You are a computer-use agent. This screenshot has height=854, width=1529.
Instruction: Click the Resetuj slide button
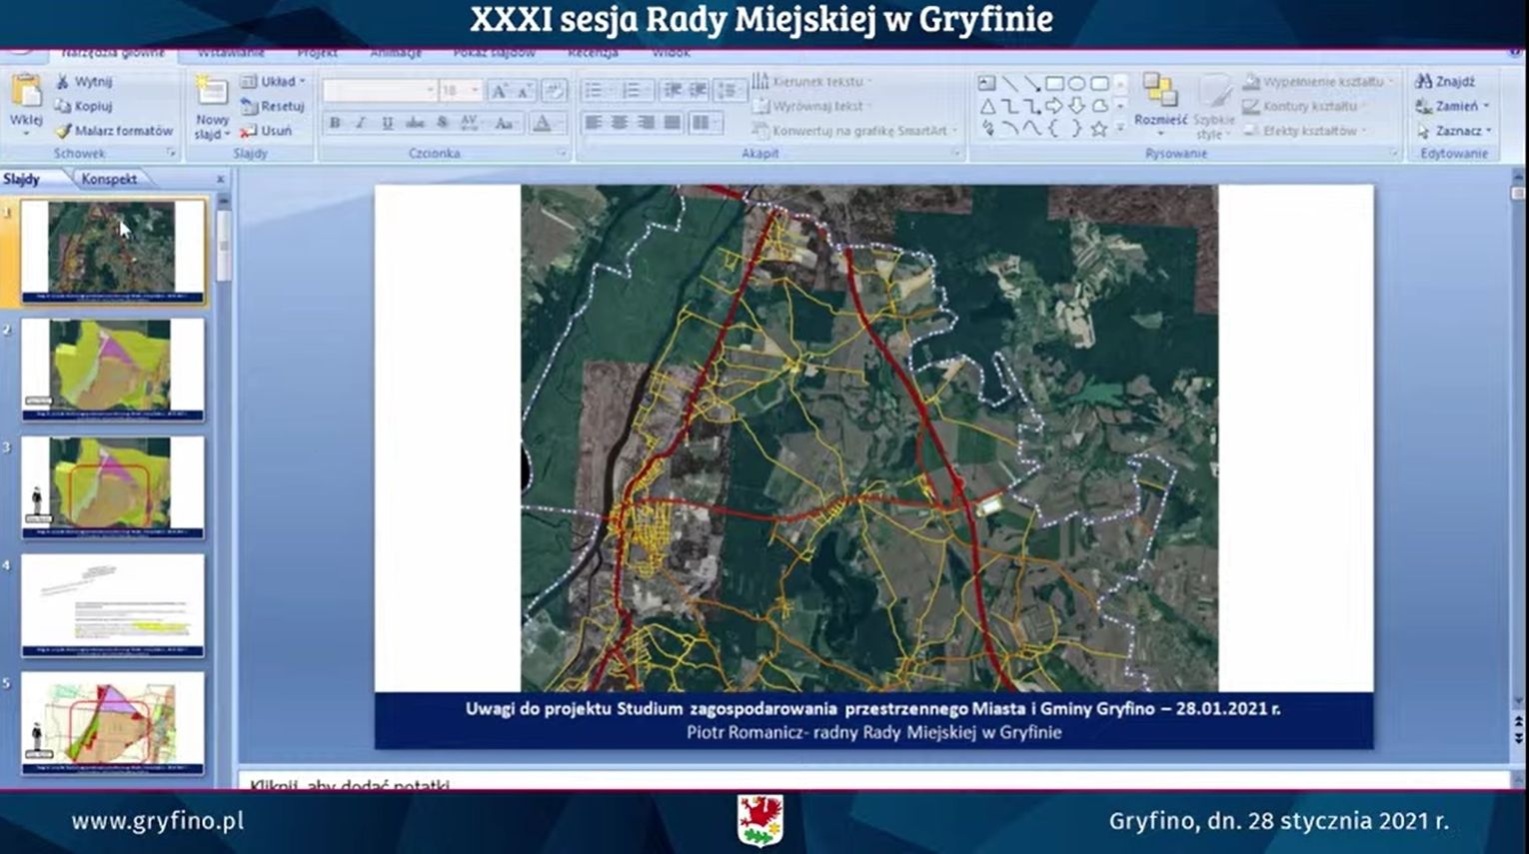(x=273, y=106)
